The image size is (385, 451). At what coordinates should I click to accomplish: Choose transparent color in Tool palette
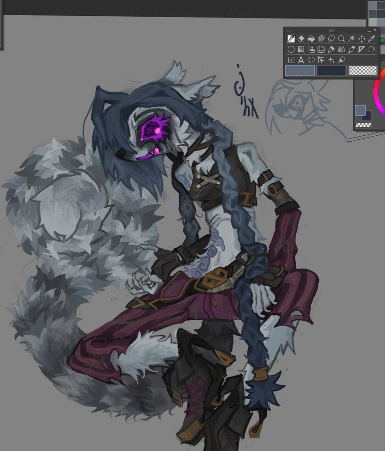click(x=362, y=70)
